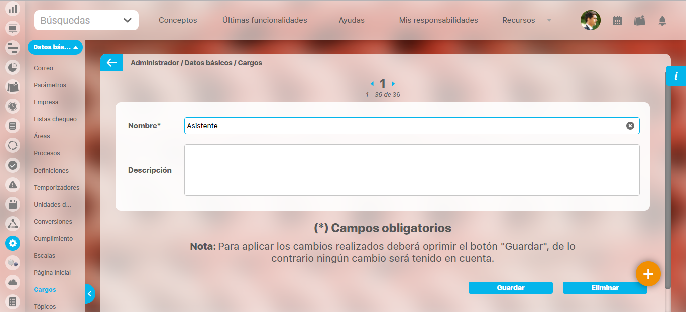The width and height of the screenshot is (686, 312).
Task: Open the user profile avatar
Action: point(590,21)
